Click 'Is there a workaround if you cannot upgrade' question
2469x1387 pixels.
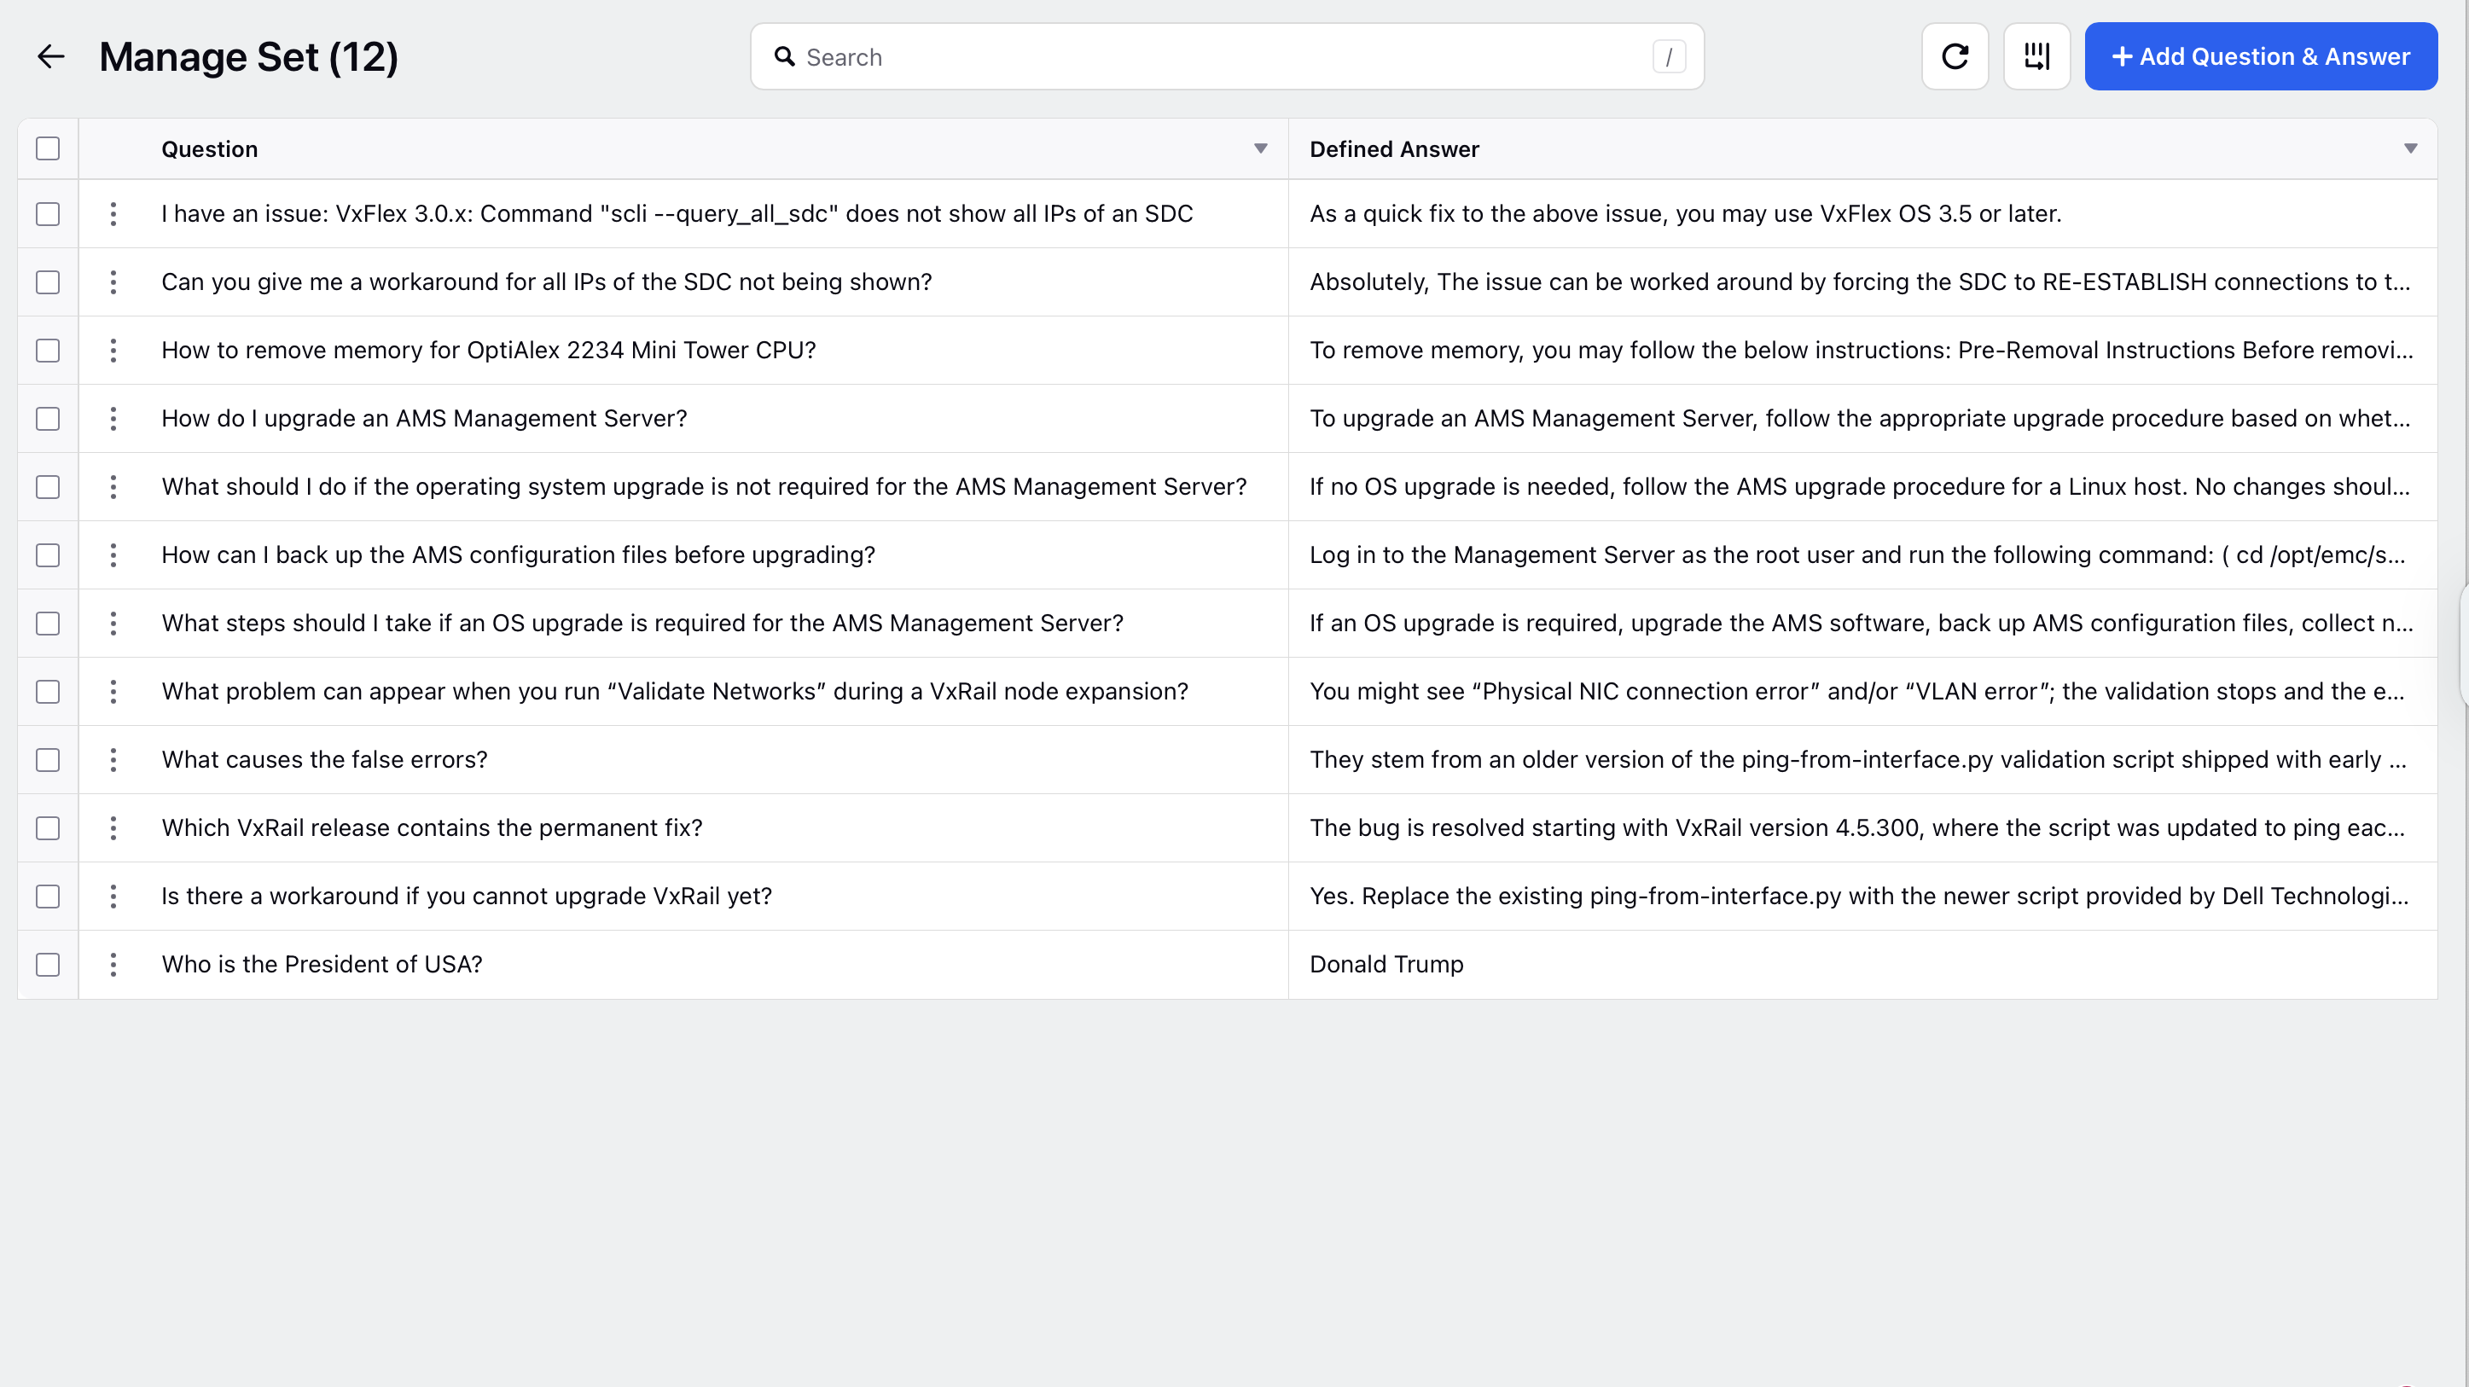[466, 897]
